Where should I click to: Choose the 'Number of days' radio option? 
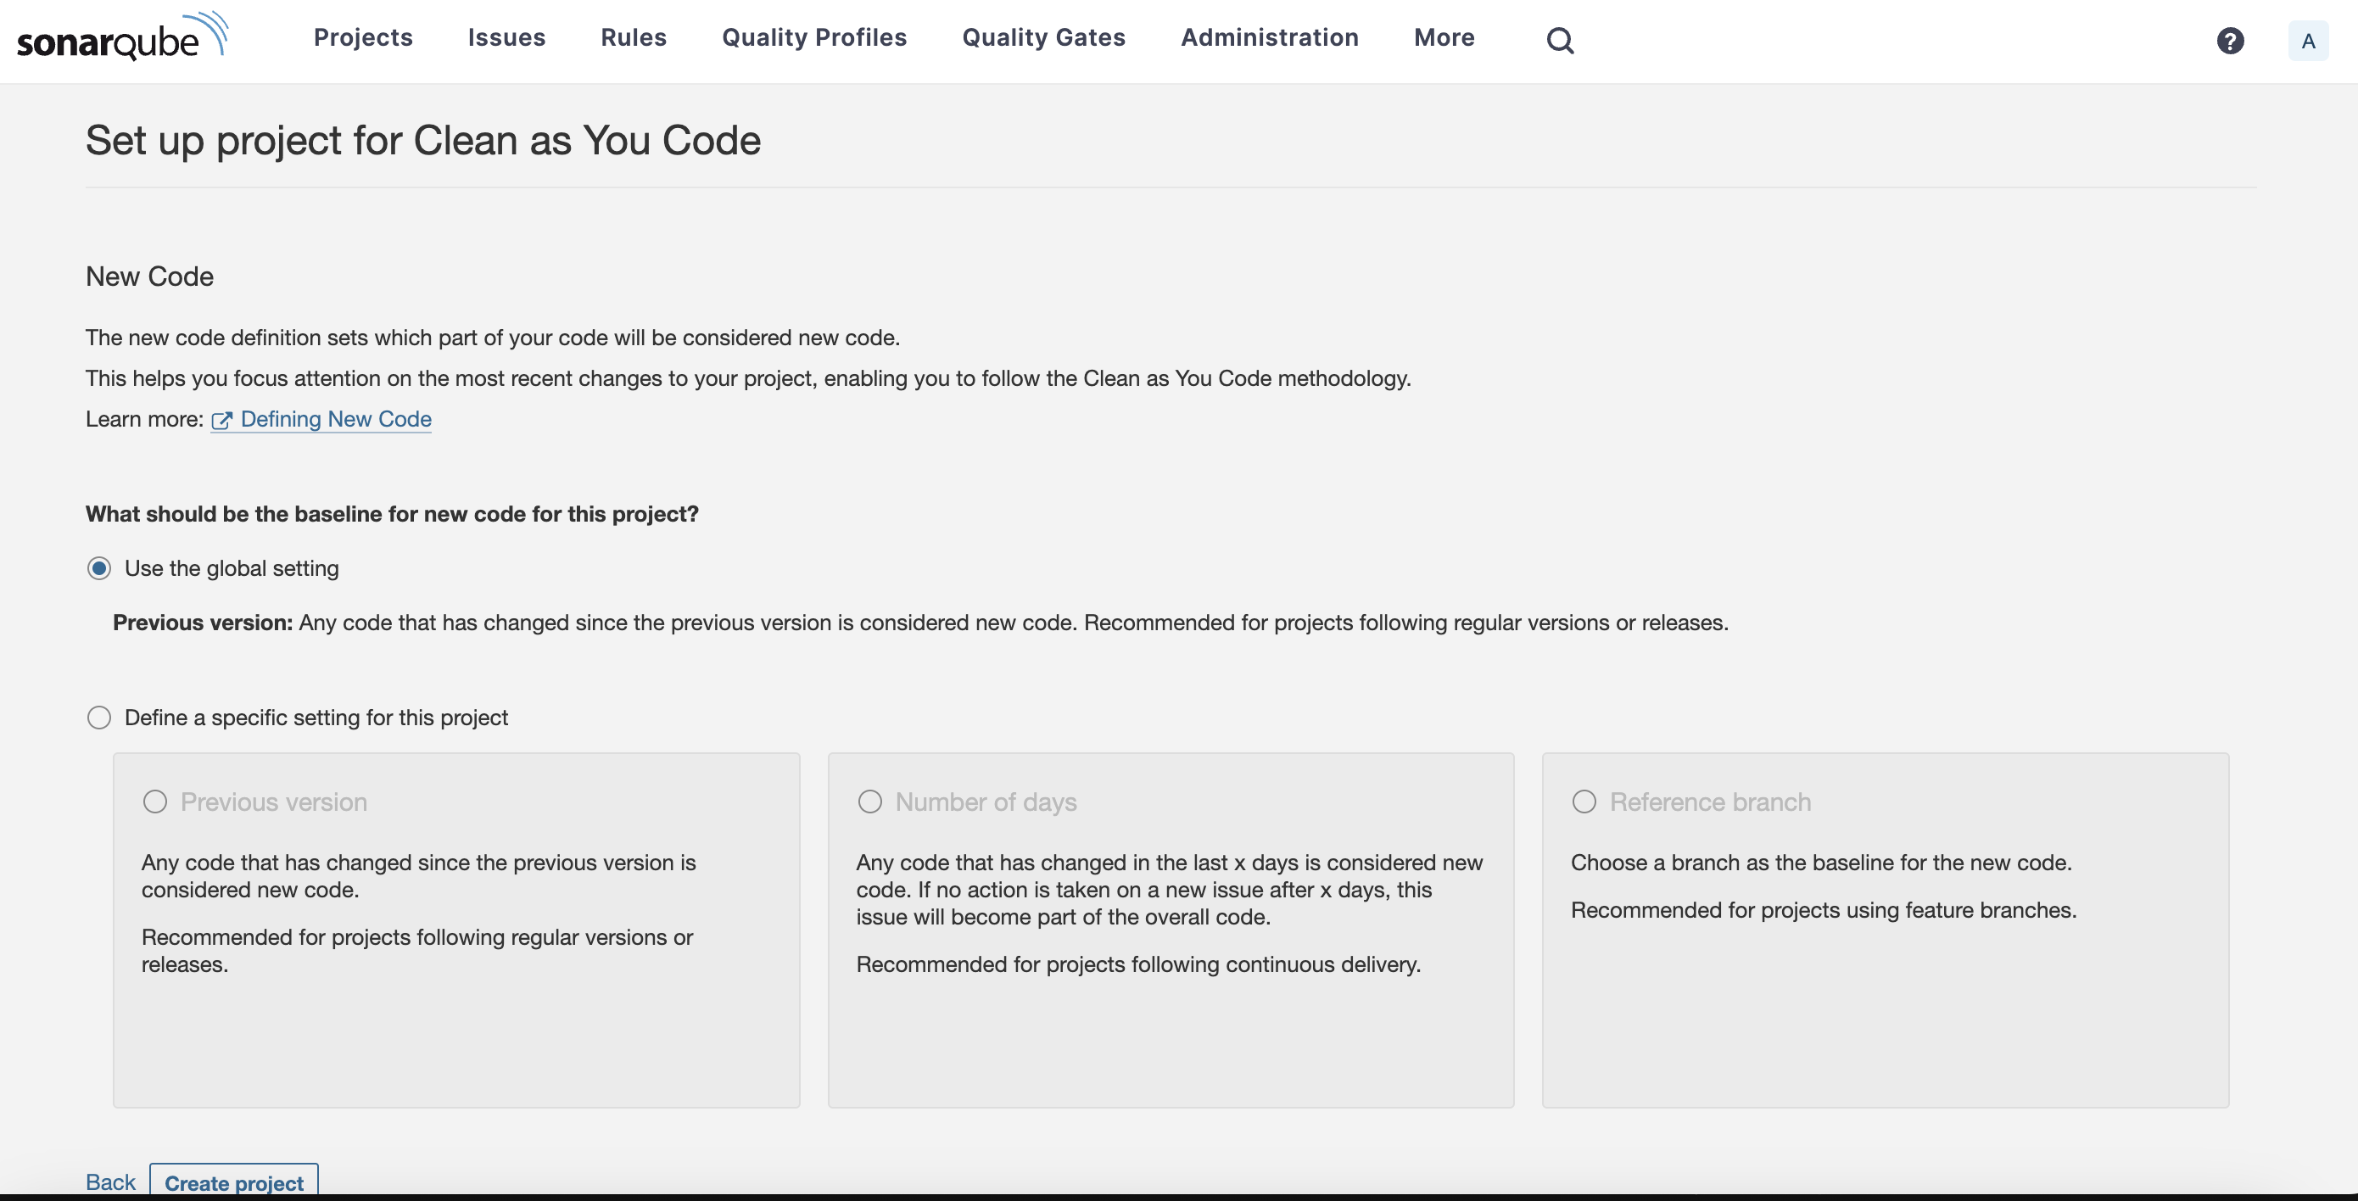tap(869, 802)
